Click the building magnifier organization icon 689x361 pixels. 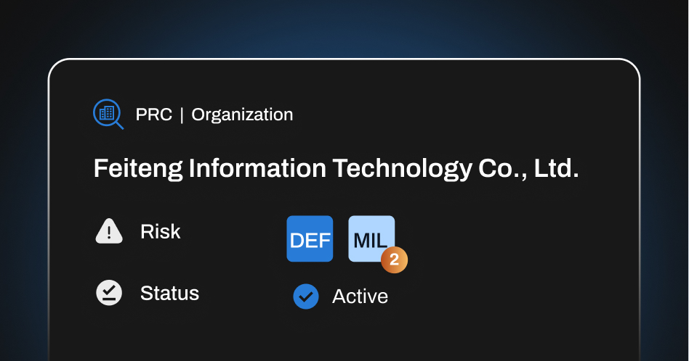(x=108, y=115)
